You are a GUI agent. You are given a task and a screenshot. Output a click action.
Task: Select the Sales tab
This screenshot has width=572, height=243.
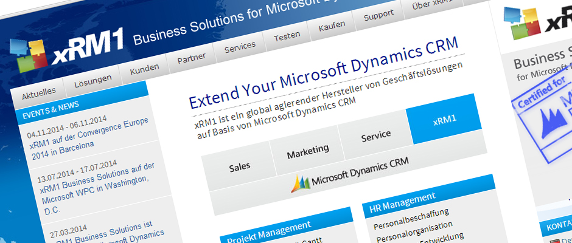240,166
